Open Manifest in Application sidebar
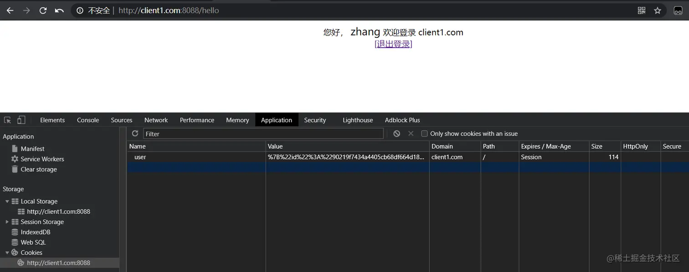This screenshot has height=272, width=689. pos(32,149)
